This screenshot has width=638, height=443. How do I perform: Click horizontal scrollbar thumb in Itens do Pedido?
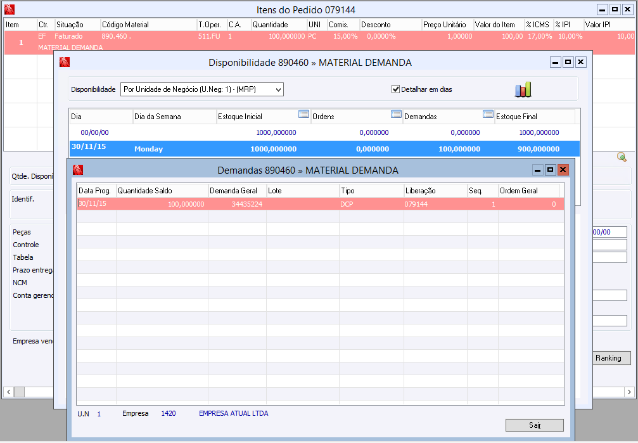[19, 392]
